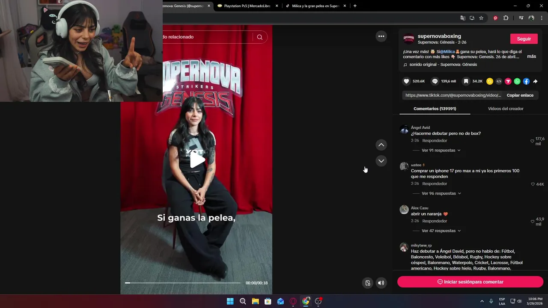Translate this page icon in address bar
The image size is (548, 308).
(x=463, y=18)
